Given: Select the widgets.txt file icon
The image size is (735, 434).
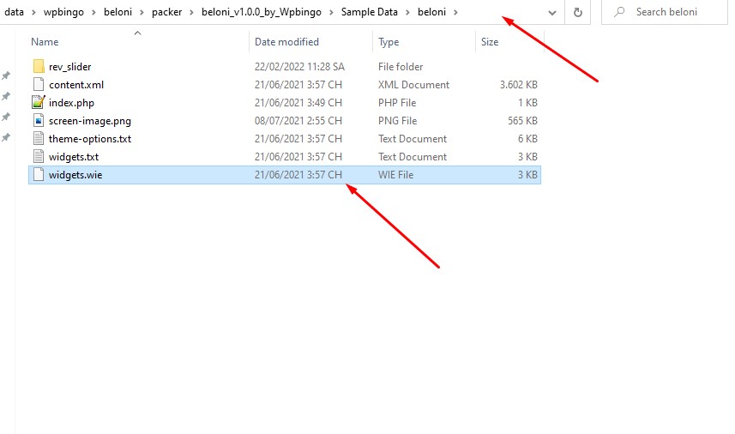Looking at the screenshot, I should [39, 156].
